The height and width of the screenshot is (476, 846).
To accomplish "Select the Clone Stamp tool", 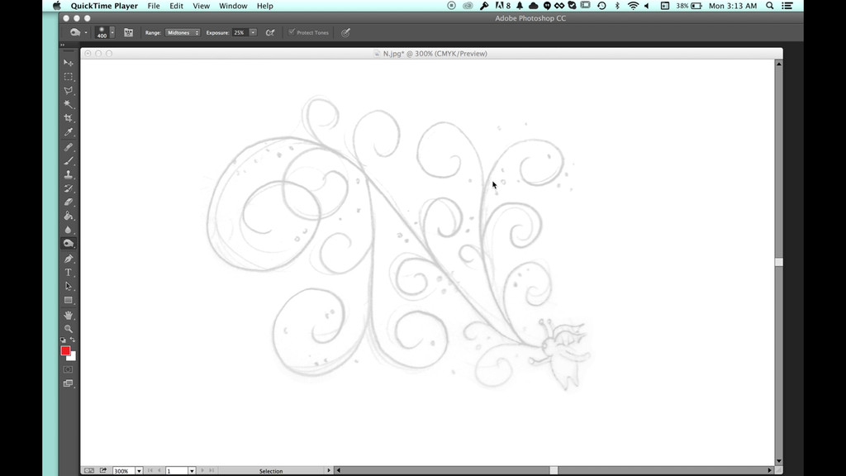I will point(69,174).
